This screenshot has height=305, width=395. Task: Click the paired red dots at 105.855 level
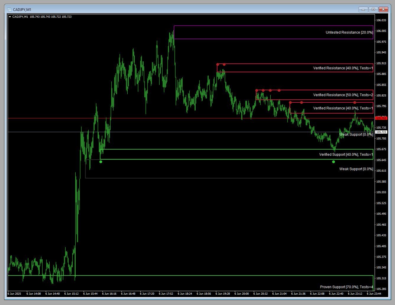tap(221, 64)
